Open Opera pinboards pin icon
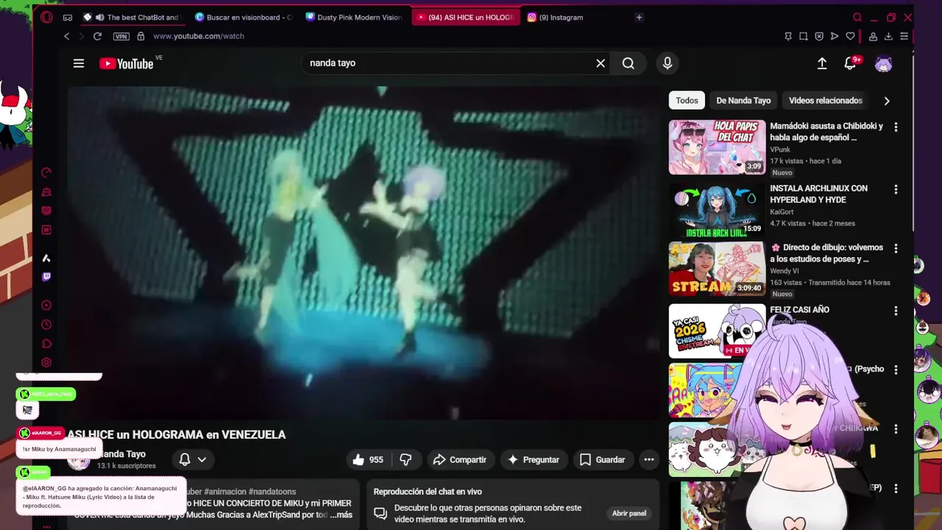The image size is (942, 530). (788, 36)
